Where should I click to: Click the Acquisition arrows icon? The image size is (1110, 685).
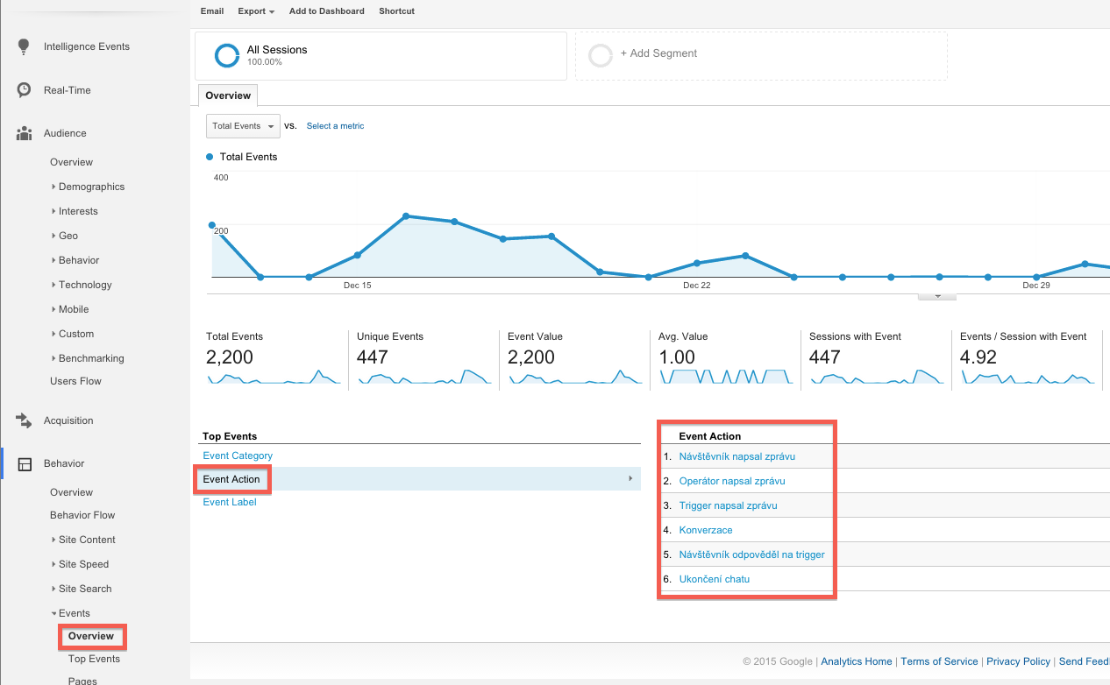(x=25, y=420)
